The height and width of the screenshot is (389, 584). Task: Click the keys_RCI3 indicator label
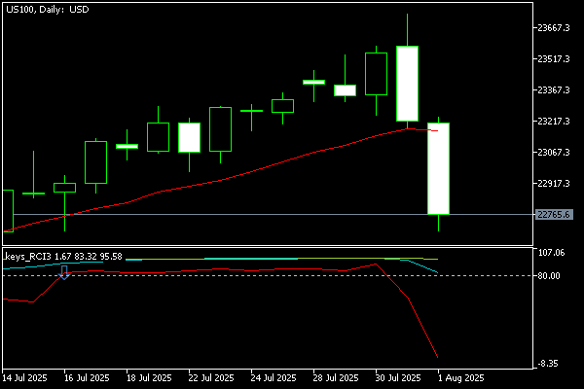coord(63,257)
